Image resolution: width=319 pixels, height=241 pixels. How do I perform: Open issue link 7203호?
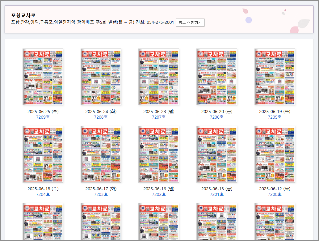101,194
